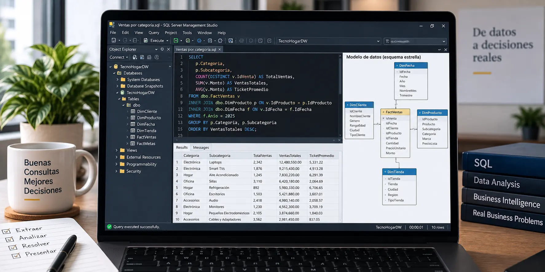Open the dropdown arrow next to Execute
545x272 pixels.
(167, 41)
